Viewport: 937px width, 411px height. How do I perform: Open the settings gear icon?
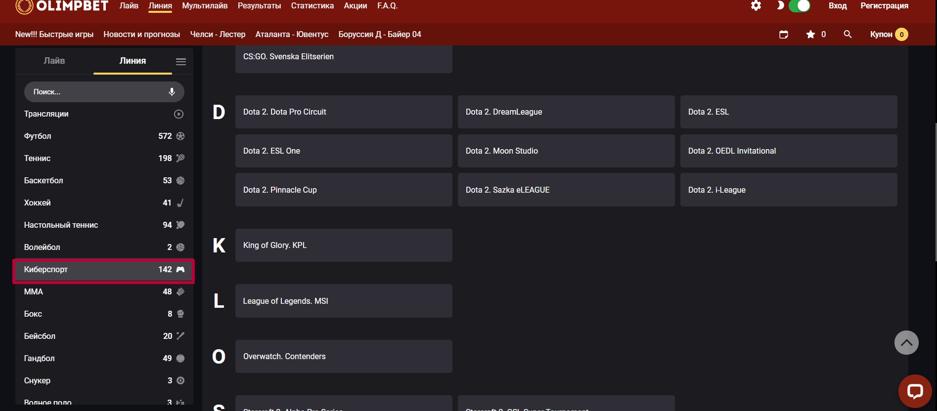coord(756,6)
